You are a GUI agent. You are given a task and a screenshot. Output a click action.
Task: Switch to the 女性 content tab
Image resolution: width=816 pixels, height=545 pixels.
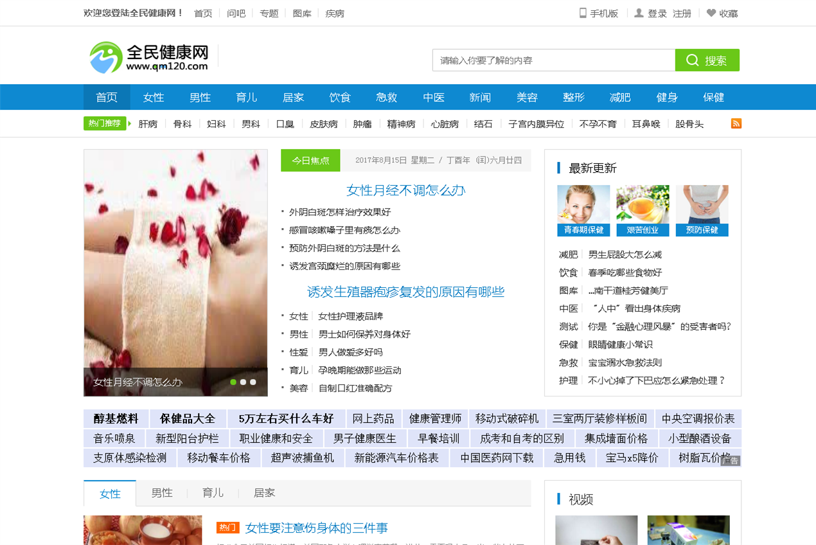[x=110, y=494]
